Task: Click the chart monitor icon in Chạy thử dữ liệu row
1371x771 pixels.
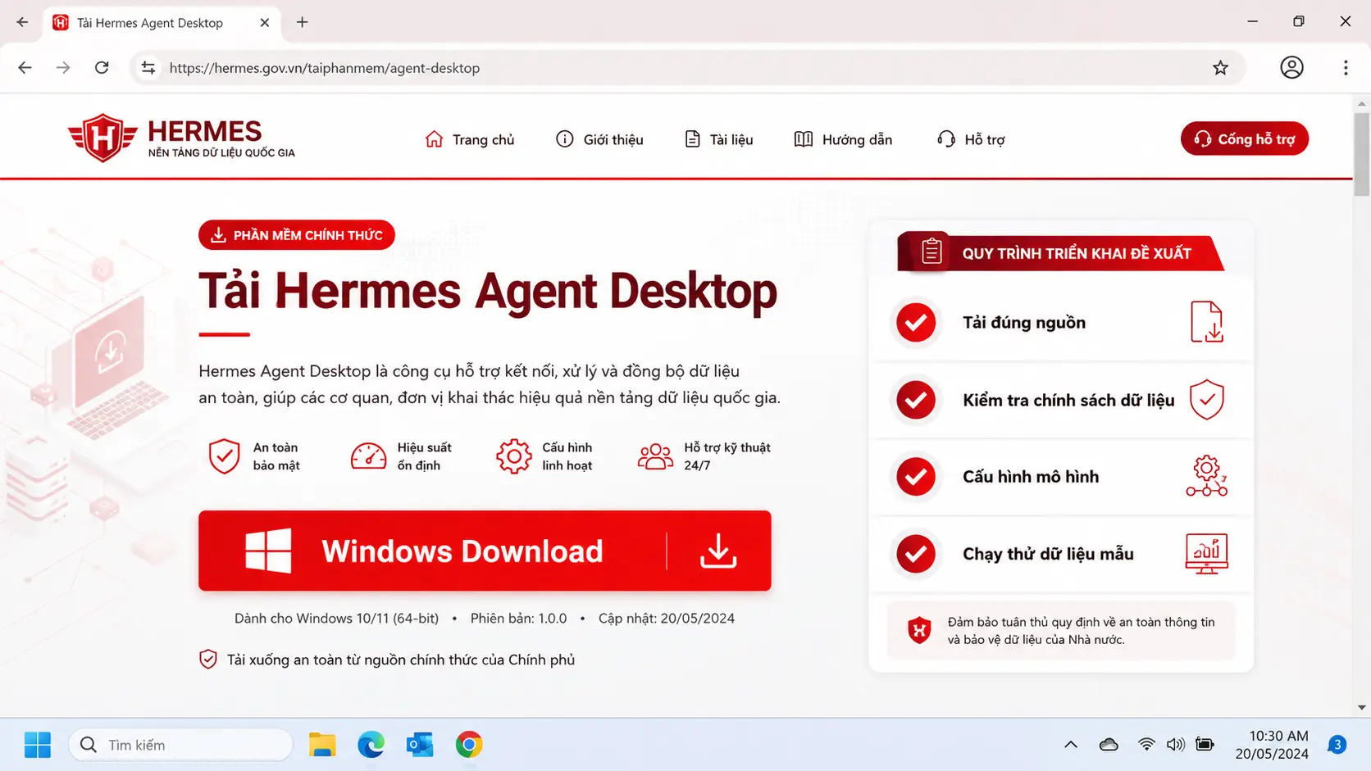Action: [x=1207, y=554]
